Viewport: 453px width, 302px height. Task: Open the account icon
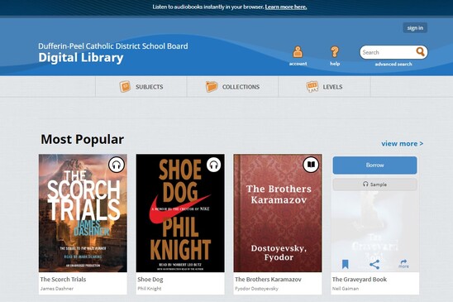point(298,52)
